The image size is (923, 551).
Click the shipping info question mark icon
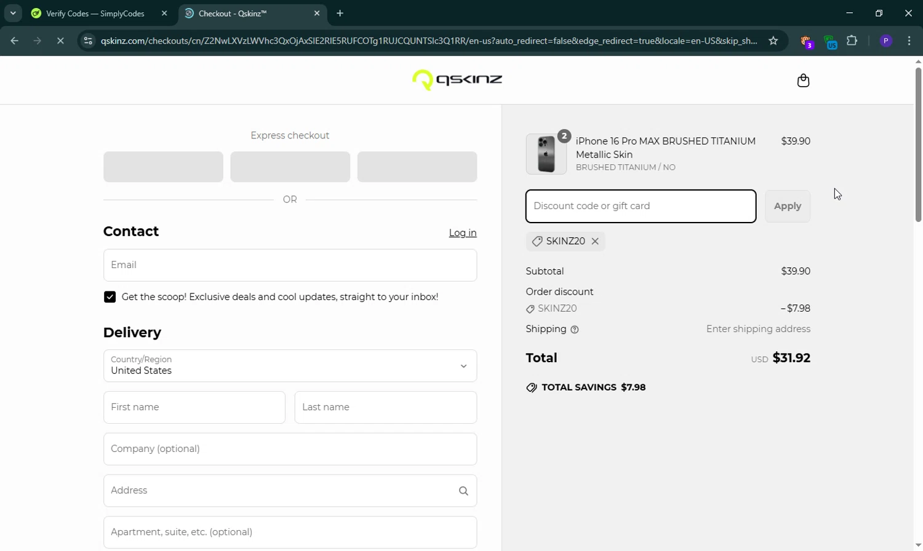point(575,330)
